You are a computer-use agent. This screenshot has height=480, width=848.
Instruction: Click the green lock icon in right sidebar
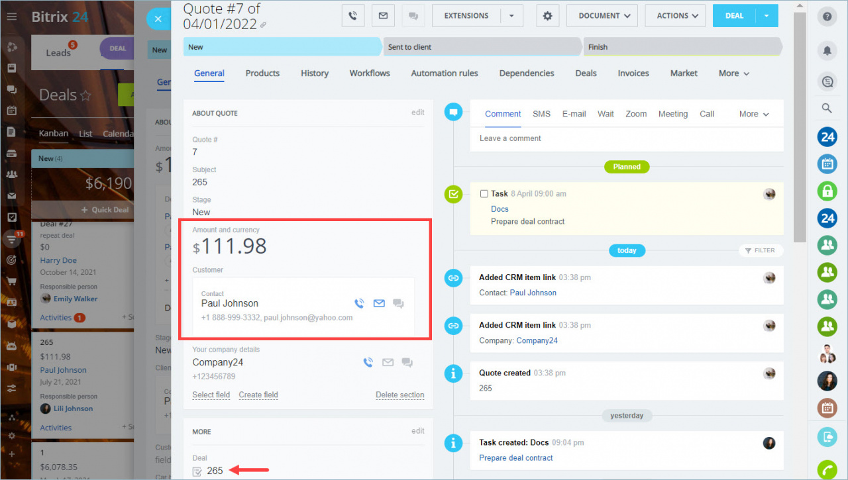point(827,191)
